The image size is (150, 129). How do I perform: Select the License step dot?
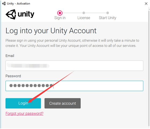(x=84, y=13)
